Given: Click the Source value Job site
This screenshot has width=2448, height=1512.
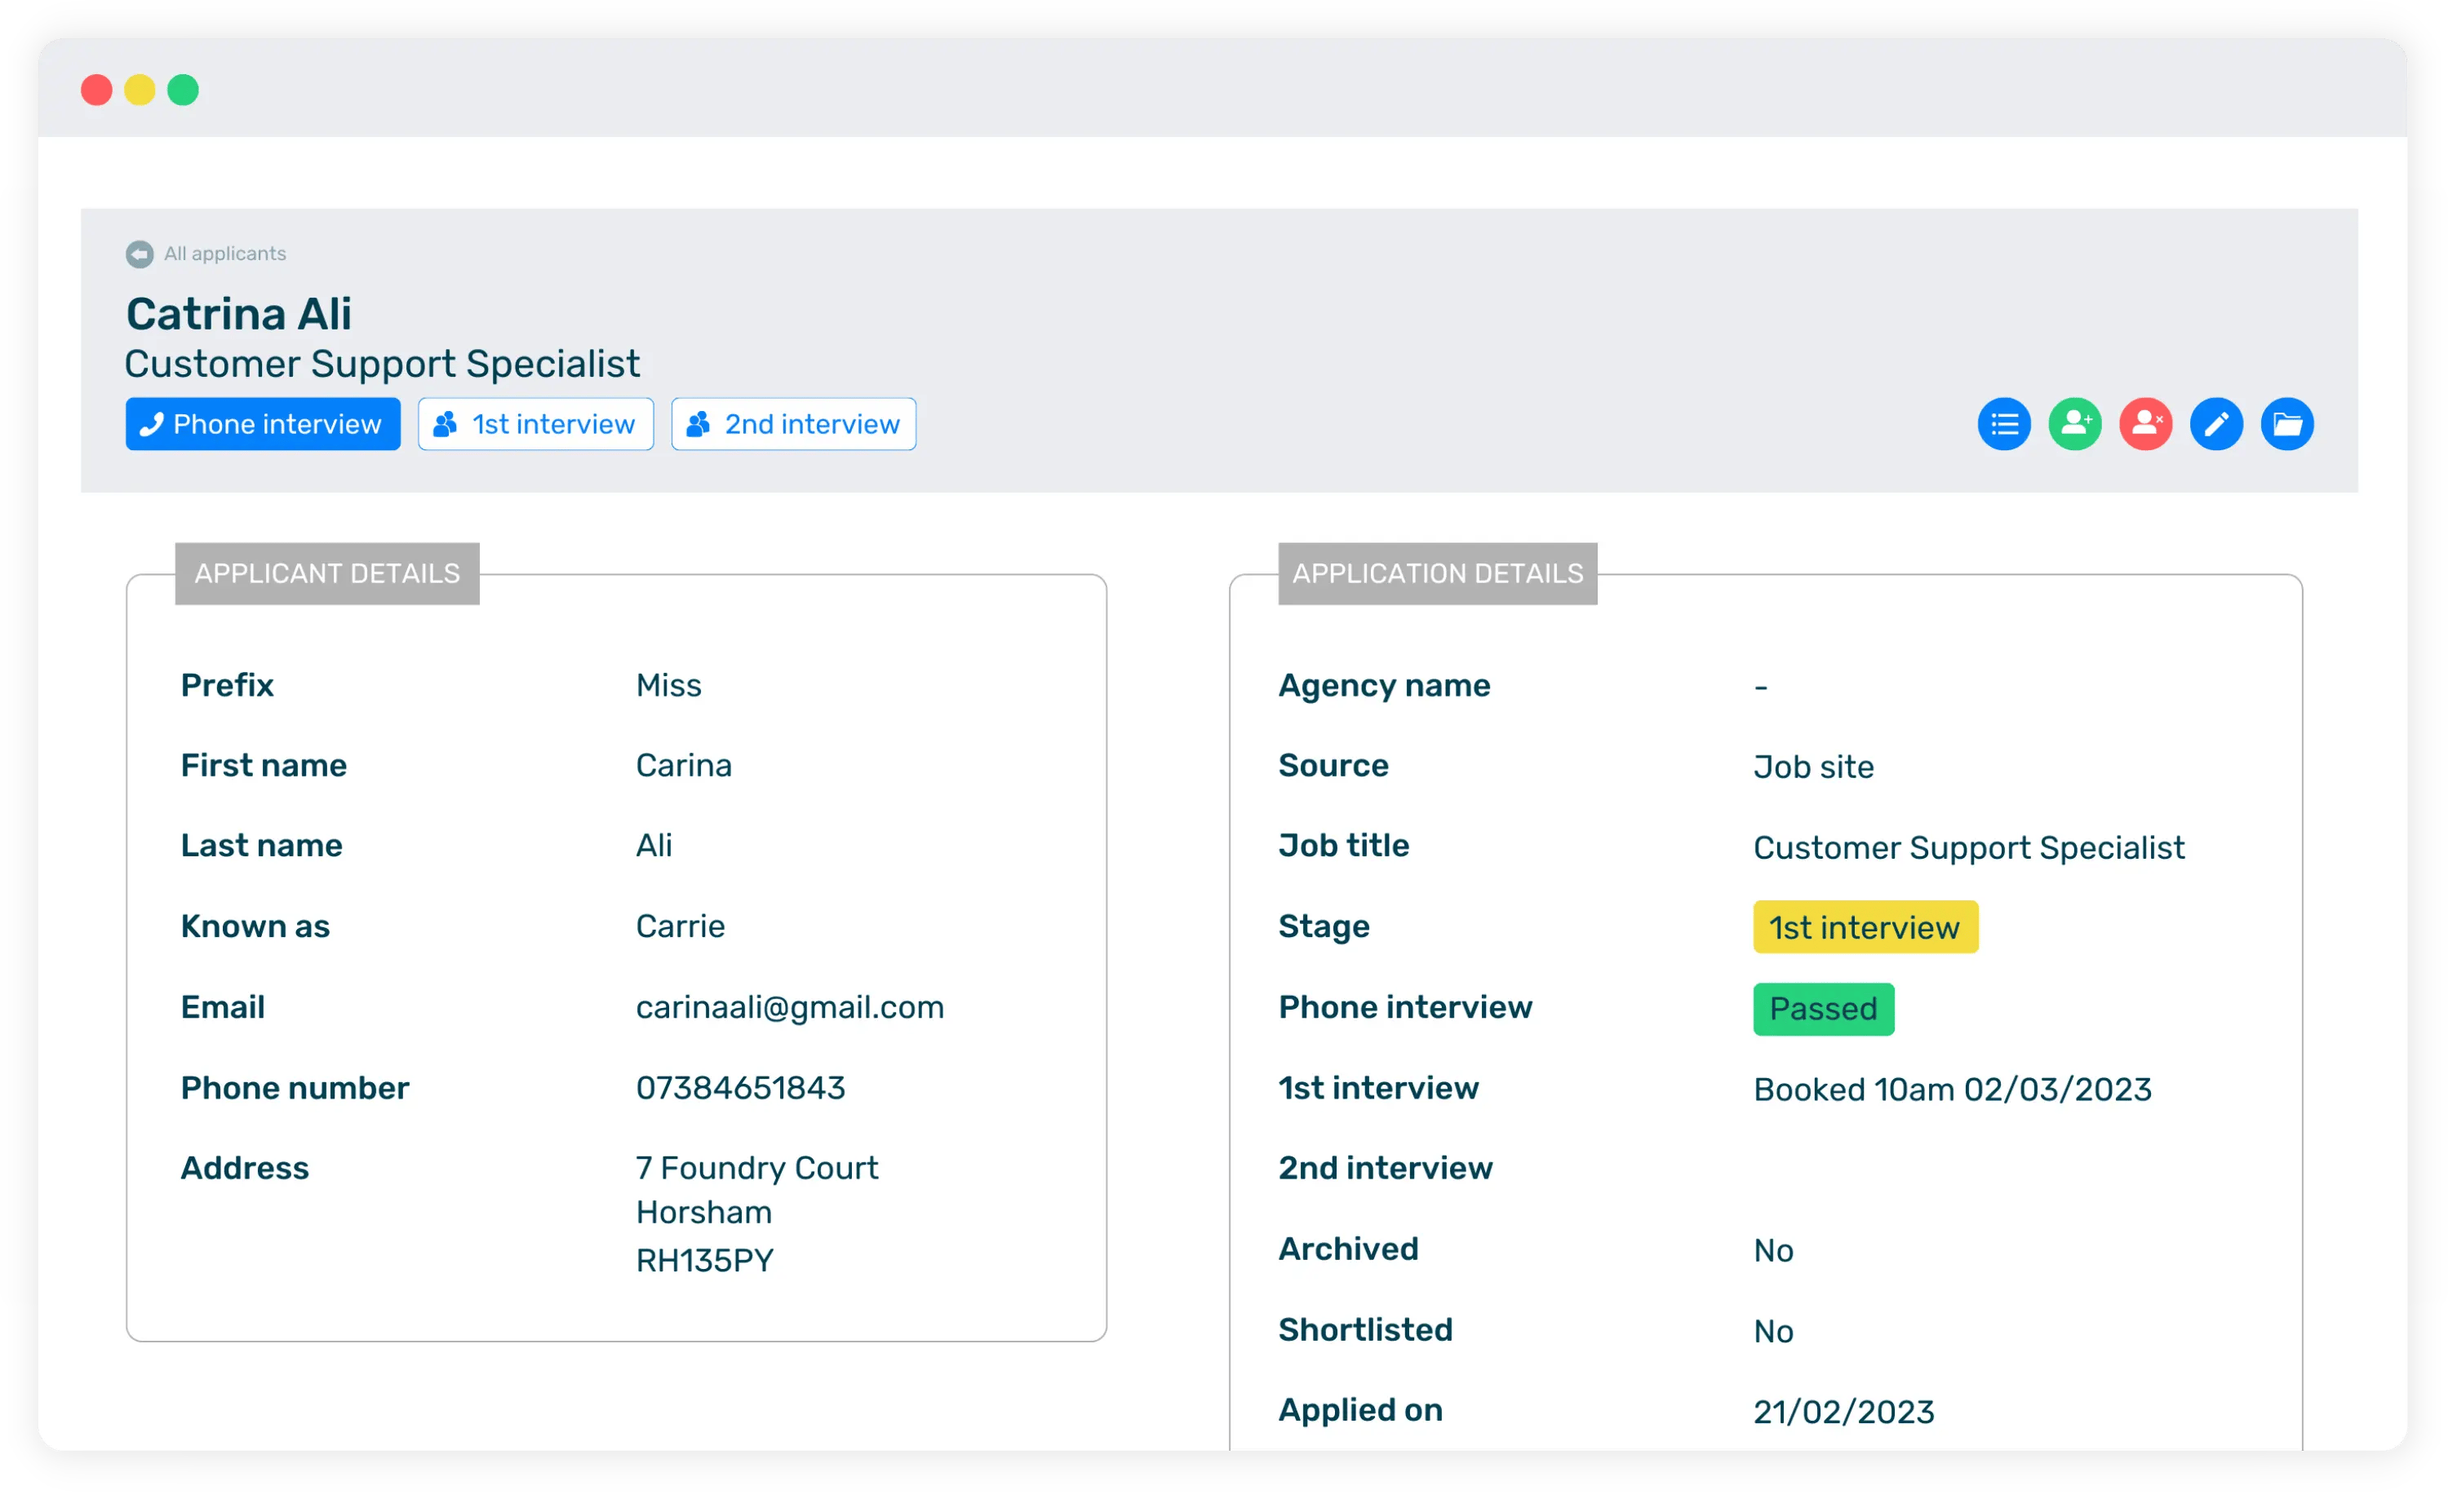Looking at the screenshot, I should [1812, 767].
